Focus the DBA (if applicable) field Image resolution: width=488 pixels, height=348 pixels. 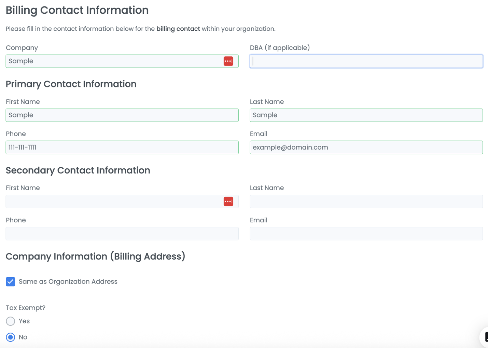366,61
